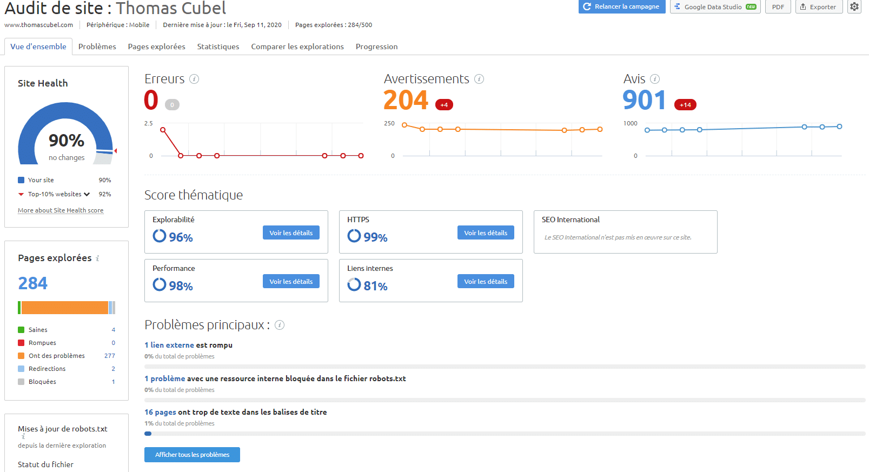Click the robots.txt updates info icon
Image resolution: width=869 pixels, height=472 pixels.
tap(23, 436)
